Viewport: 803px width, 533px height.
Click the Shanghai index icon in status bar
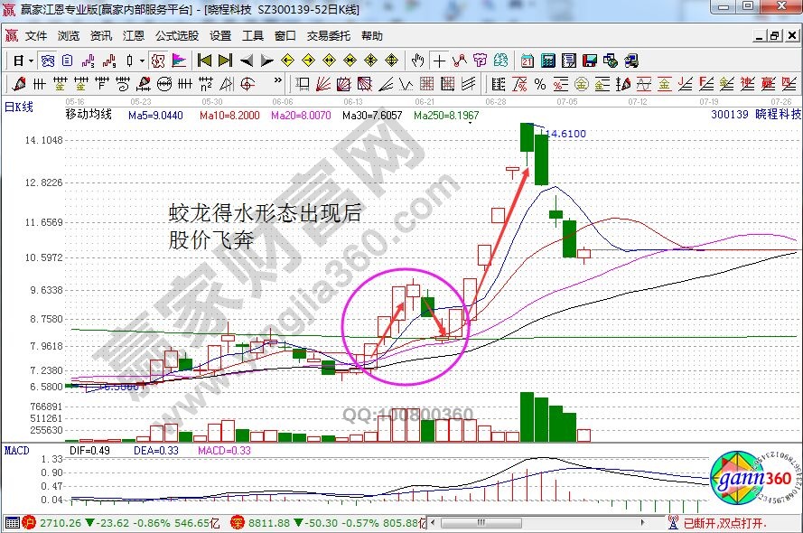29,523
